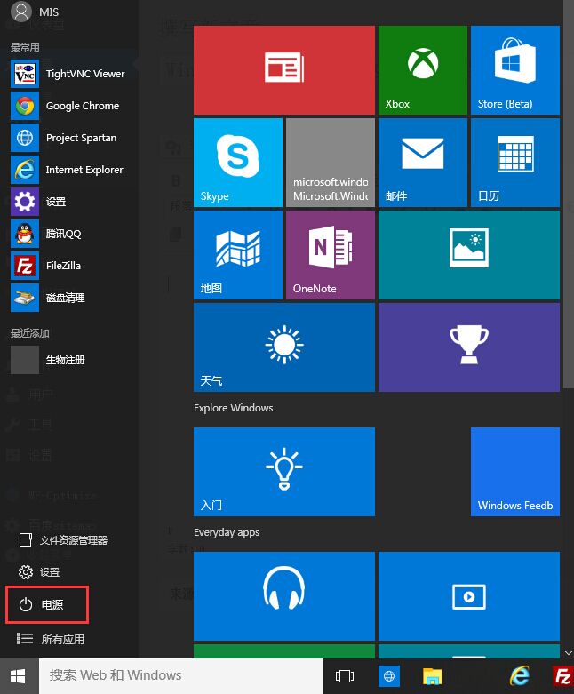Open 文件资源管理器 file explorer entry
574x694 pixels.
click(63, 540)
